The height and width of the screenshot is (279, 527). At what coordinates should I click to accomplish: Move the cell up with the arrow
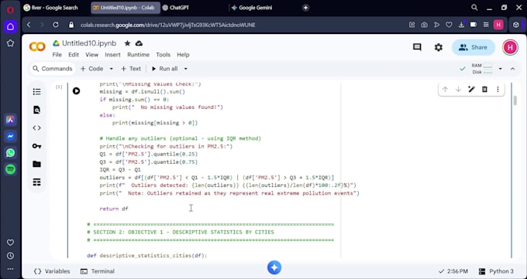pos(445,89)
